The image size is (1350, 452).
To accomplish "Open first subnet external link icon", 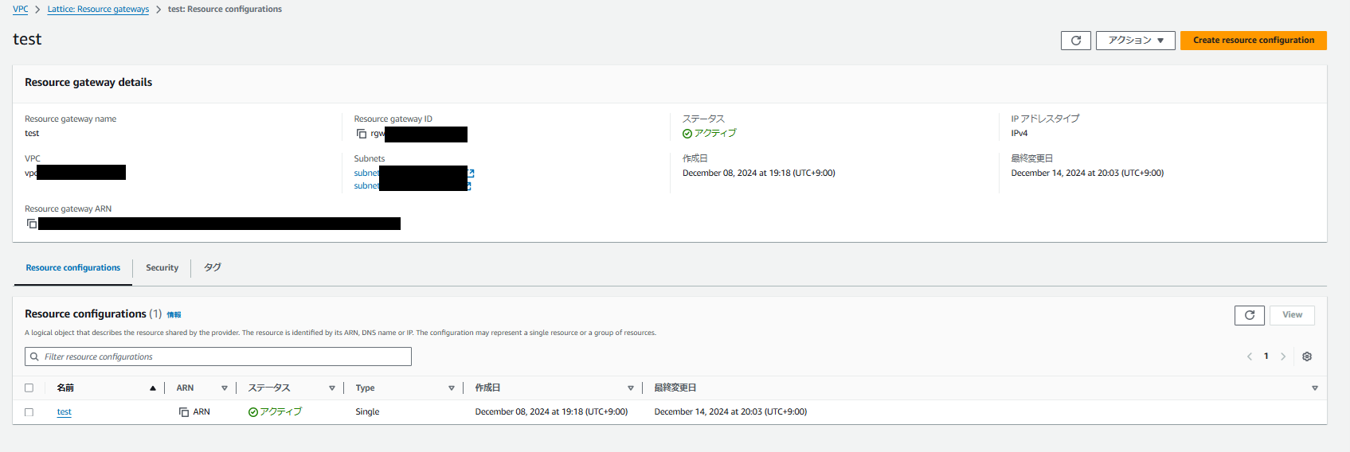I will point(471,173).
